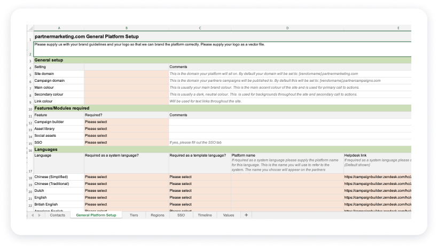Click the select-all corner triangle
The image size is (438, 248).
pos(30,27)
